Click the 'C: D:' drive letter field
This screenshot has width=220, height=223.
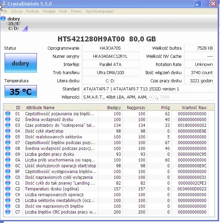[x=110, y=81]
